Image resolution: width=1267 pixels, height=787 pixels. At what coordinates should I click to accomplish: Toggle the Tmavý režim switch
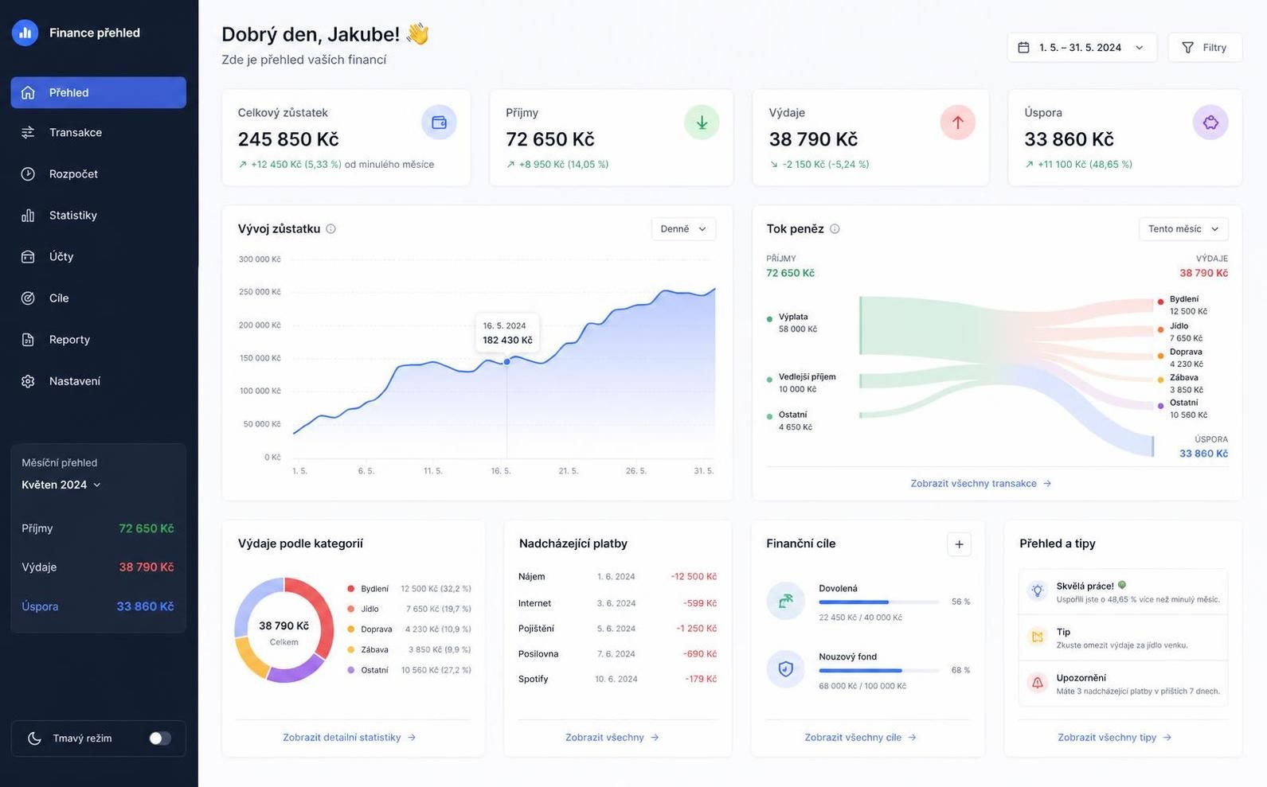(x=160, y=738)
